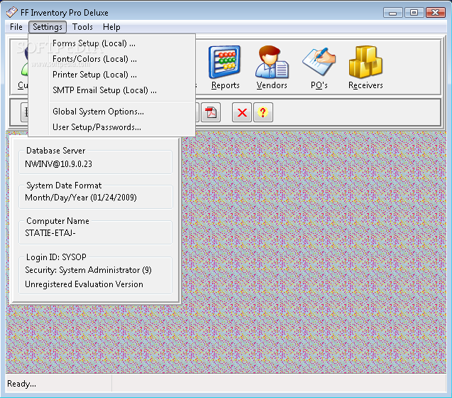Open the Help menu

click(111, 27)
